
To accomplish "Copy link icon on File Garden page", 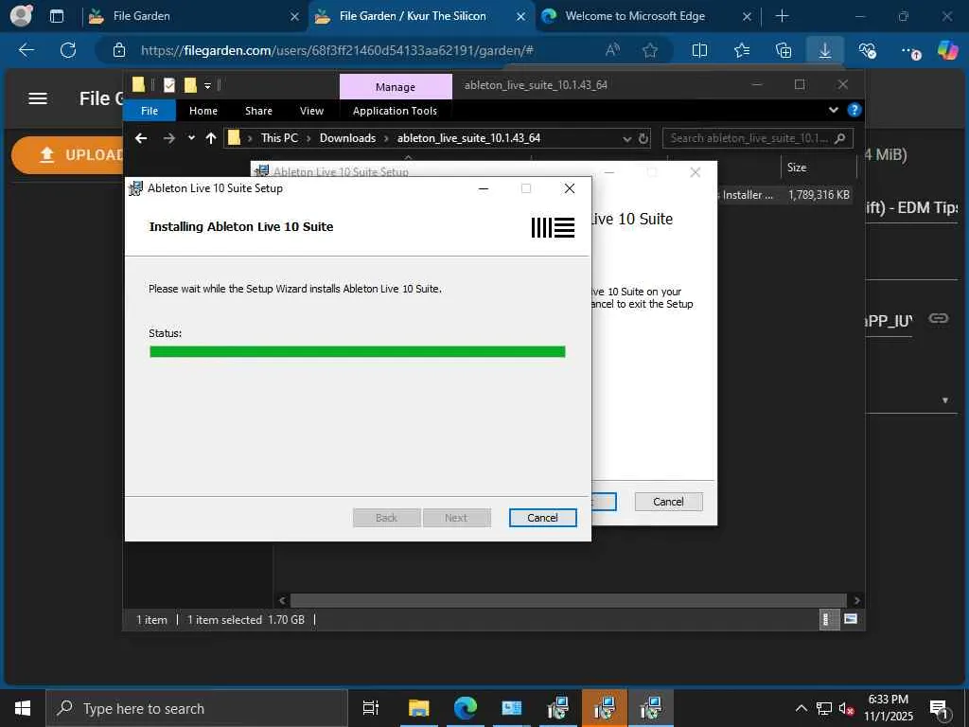I will tap(938, 318).
